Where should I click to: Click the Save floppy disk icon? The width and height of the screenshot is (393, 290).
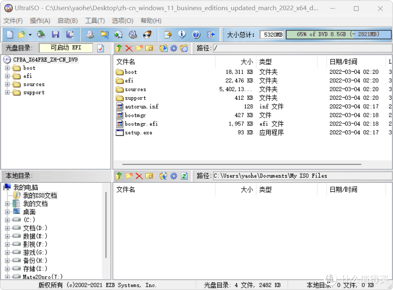coord(56,35)
